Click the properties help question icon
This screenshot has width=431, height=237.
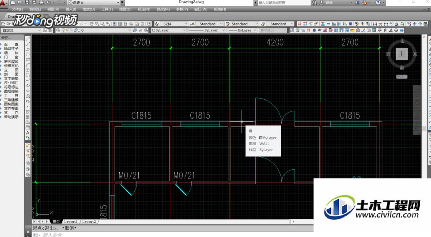coord(149,24)
